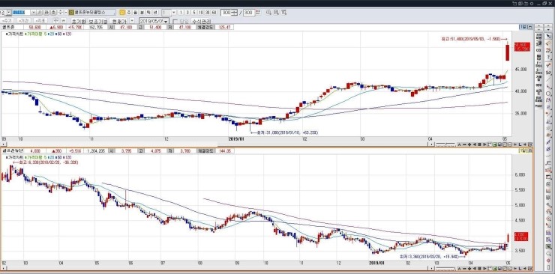Click the question mark help tool icon
The width and height of the screenshot is (555, 274).
point(548,58)
